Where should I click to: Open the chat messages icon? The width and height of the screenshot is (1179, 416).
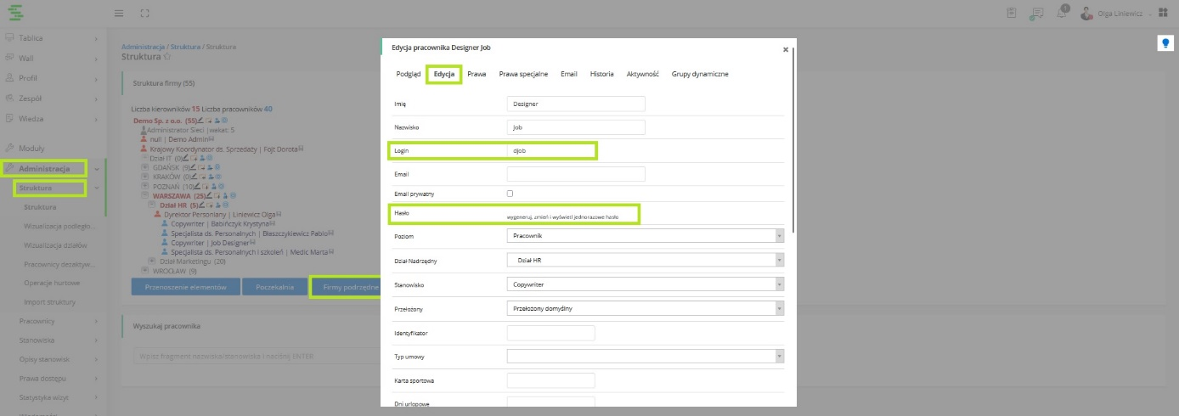point(1036,14)
